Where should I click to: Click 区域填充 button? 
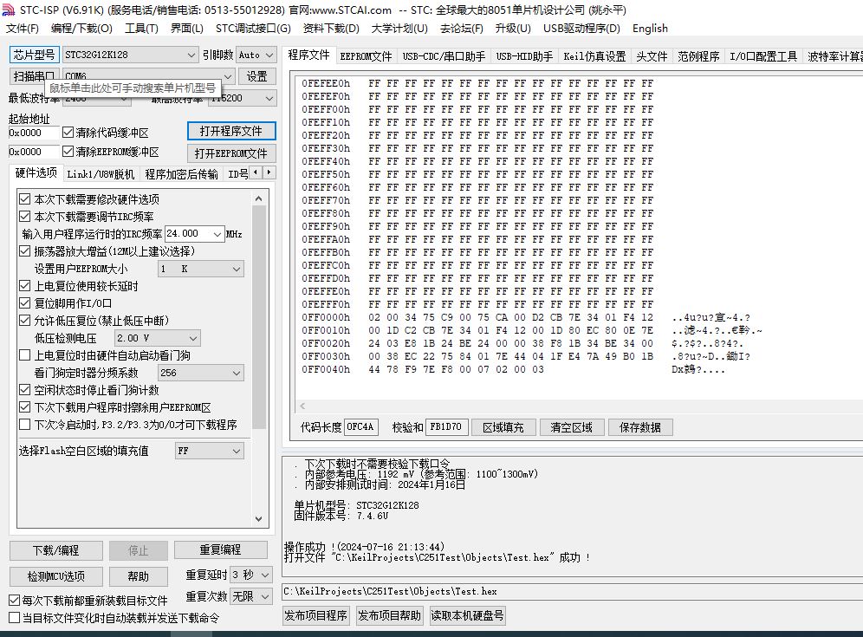pos(503,427)
